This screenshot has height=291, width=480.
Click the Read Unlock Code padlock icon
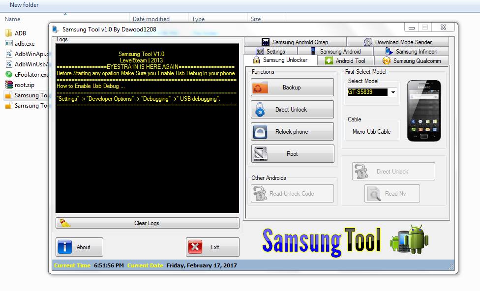coord(260,193)
